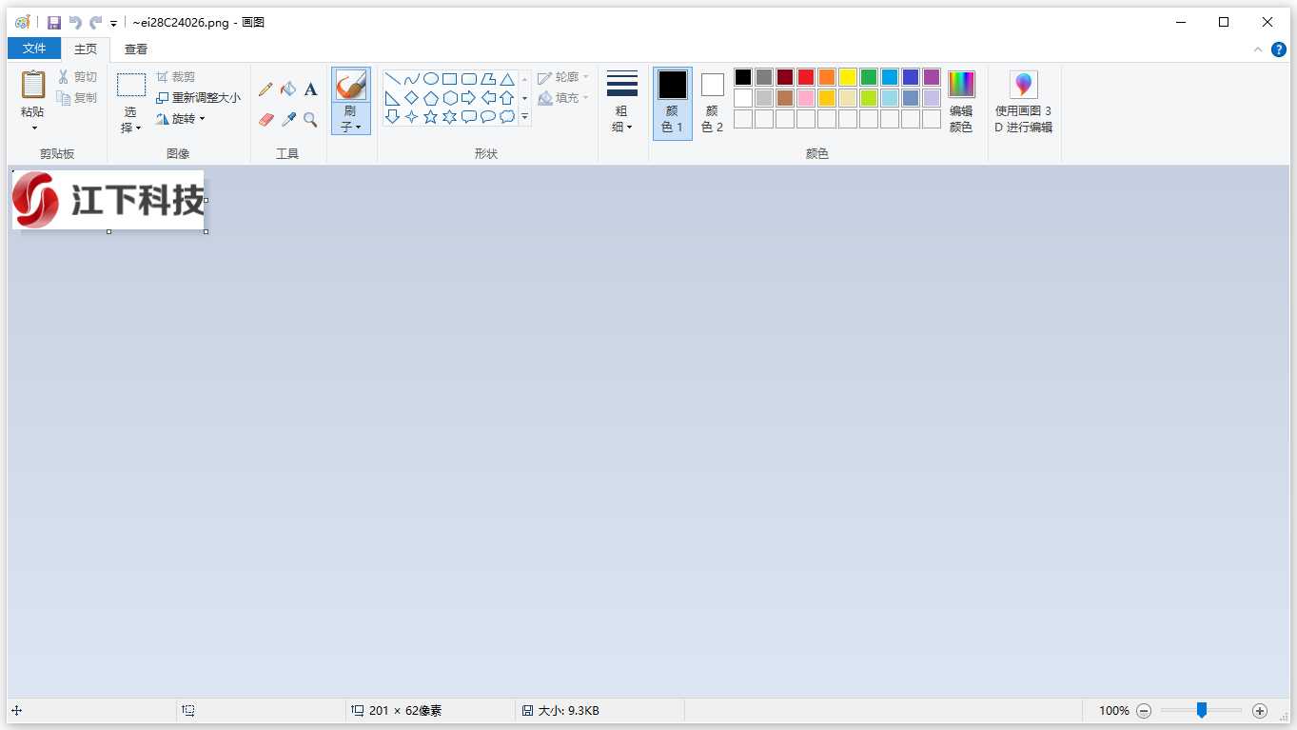Select the Pencil tool
The image size is (1297, 730).
click(265, 89)
